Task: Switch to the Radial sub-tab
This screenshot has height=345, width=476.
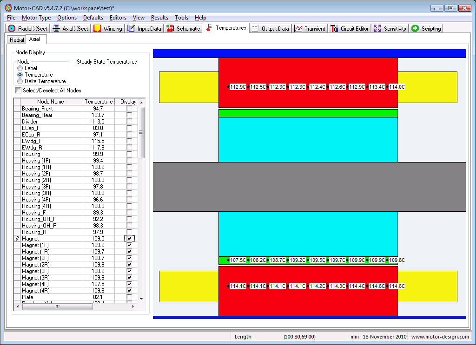Action: click(x=17, y=40)
